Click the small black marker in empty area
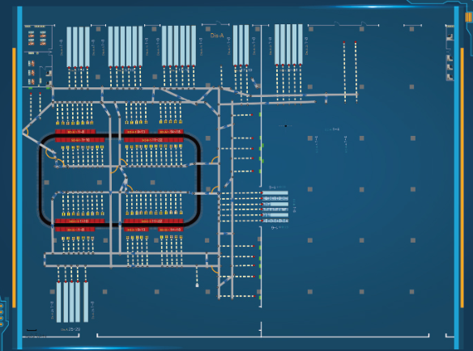 click(x=286, y=125)
